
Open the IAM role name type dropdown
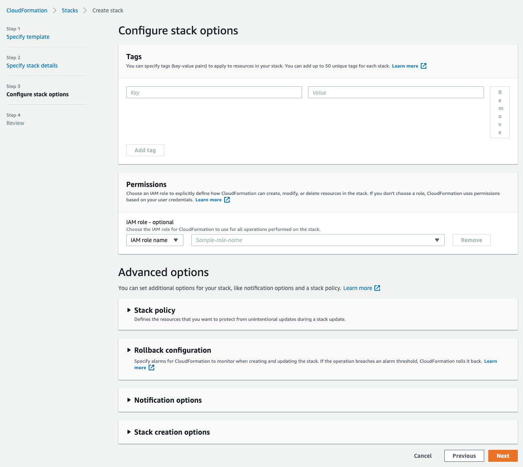(155, 240)
